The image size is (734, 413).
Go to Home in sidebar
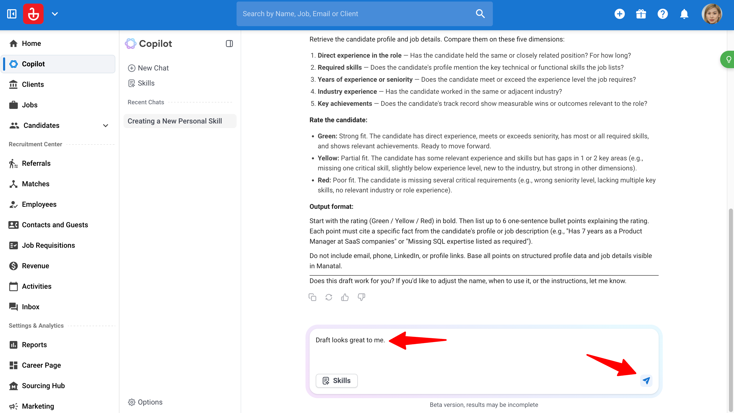pos(58,43)
